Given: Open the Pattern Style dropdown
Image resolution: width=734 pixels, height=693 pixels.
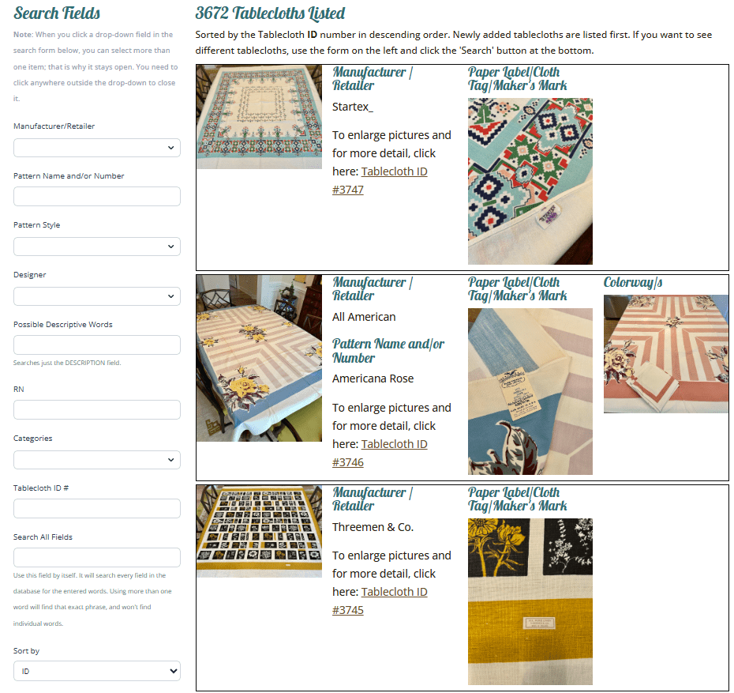Looking at the screenshot, I should point(96,247).
